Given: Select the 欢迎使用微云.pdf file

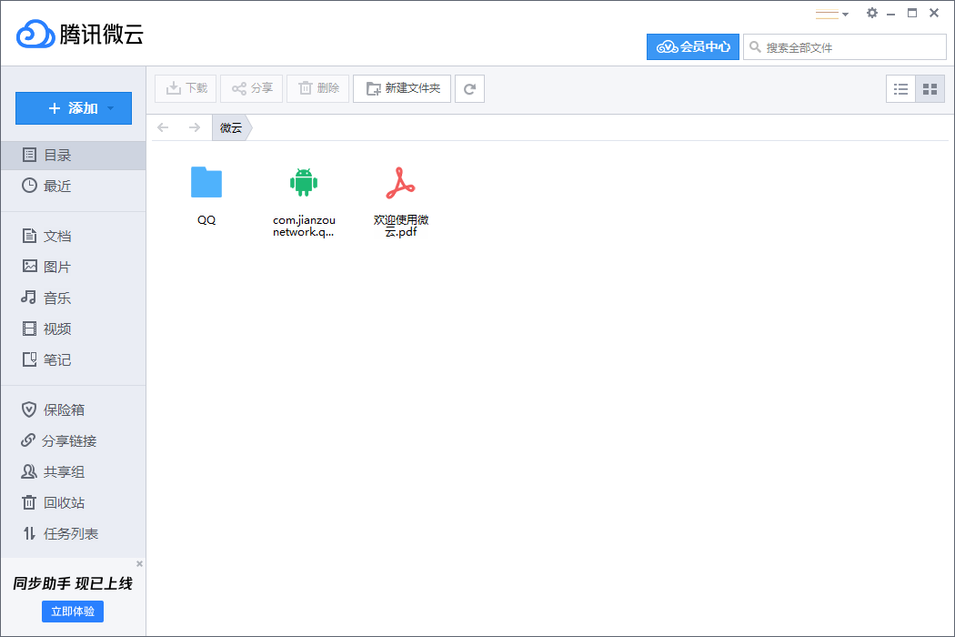Looking at the screenshot, I should [x=401, y=202].
